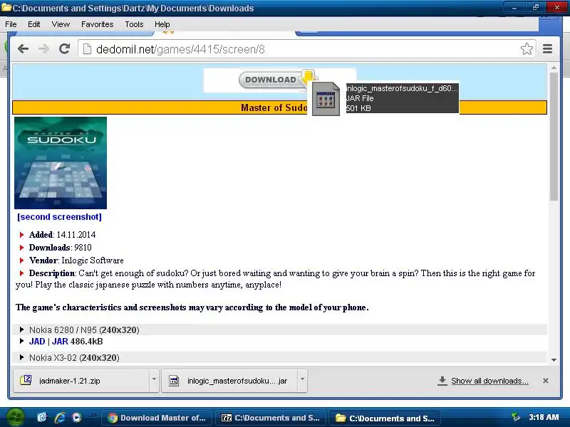Viewport: 570px width, 427px height.
Task: Open the Edit menu
Action: pos(33,24)
